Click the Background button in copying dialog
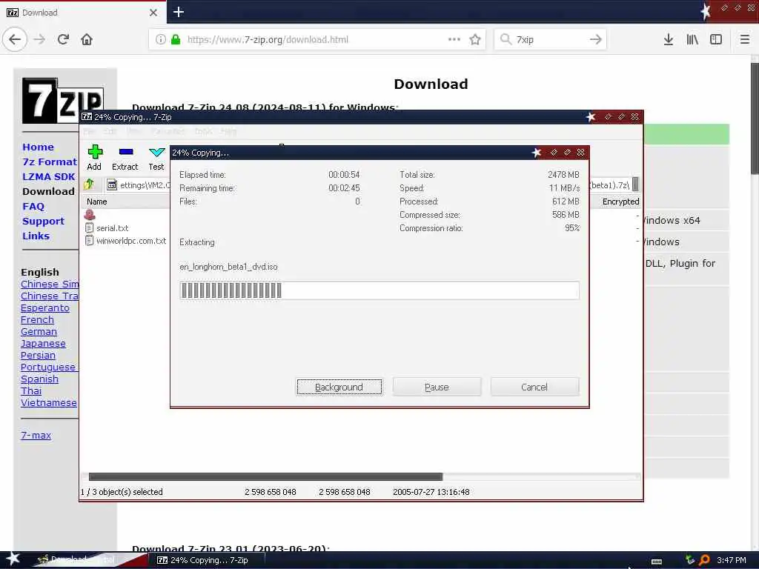 (339, 387)
